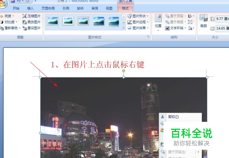This screenshot has width=229, height=158.
Task: Apply the second picture style with white frame
Action: pyautogui.click(x=68, y=21)
